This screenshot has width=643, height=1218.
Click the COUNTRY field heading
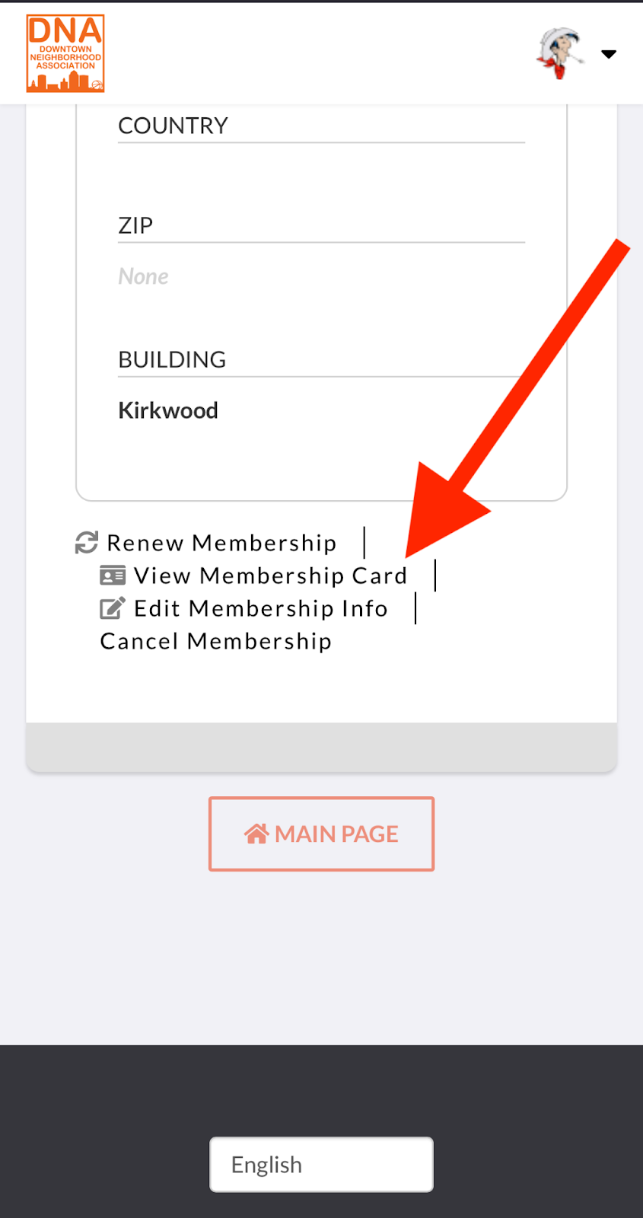tap(173, 126)
